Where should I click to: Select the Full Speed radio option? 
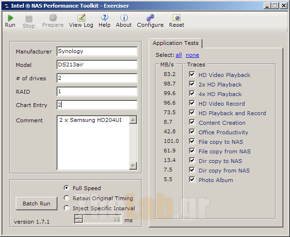[x=67, y=188]
